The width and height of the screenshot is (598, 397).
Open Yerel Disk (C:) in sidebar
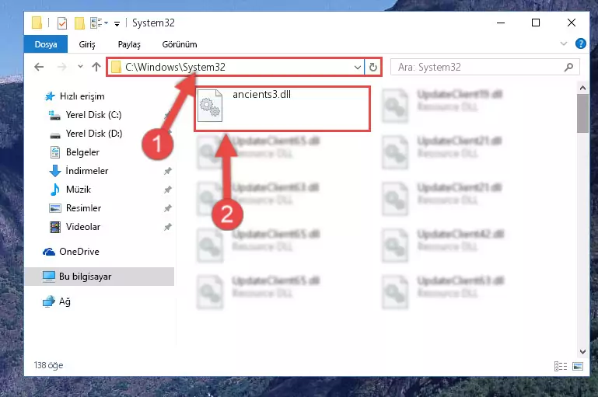point(93,115)
